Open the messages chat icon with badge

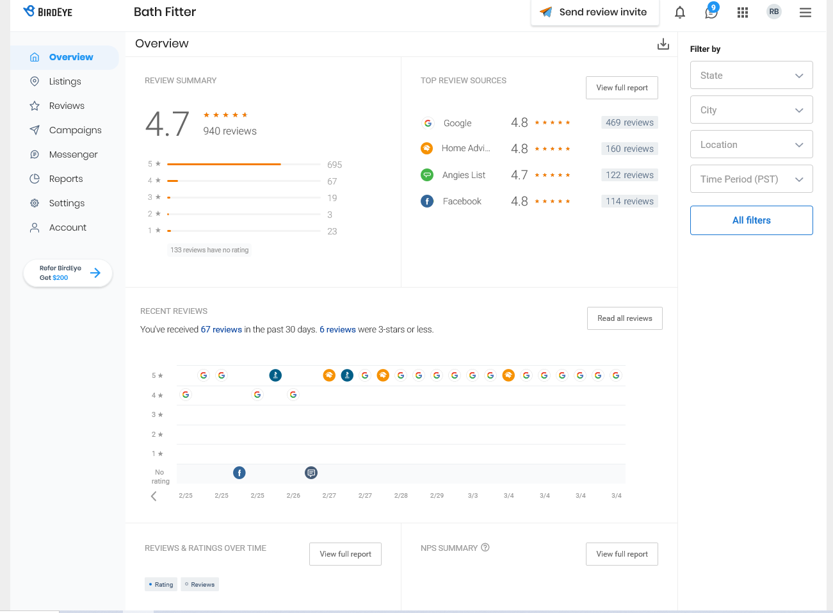(711, 12)
